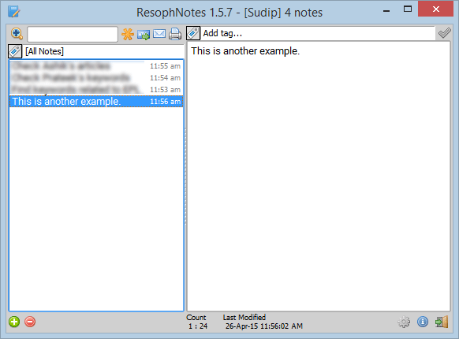Viewport: 459px width, 339px height.
Task: Click the green plus add note button
Action: click(14, 322)
